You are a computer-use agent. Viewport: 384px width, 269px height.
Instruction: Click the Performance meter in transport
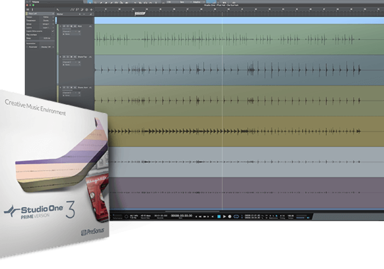pos(118,216)
